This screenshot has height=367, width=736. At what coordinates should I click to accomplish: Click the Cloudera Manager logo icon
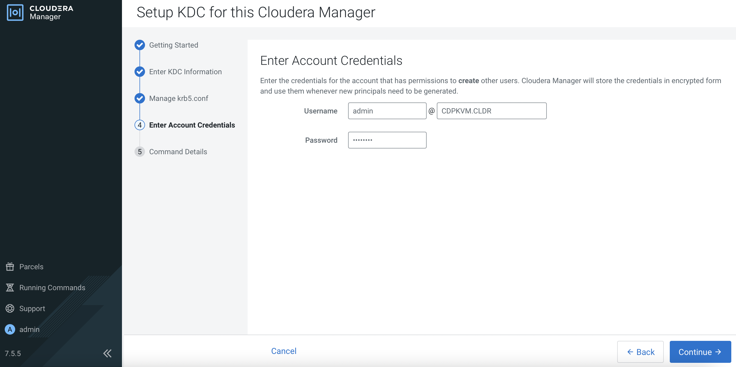point(15,13)
